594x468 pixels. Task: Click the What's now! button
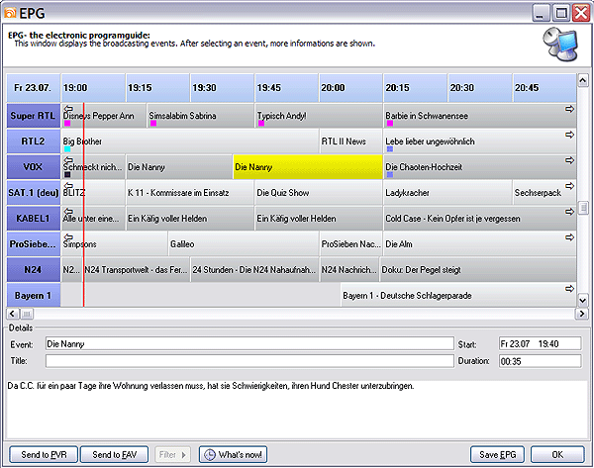pyautogui.click(x=233, y=454)
